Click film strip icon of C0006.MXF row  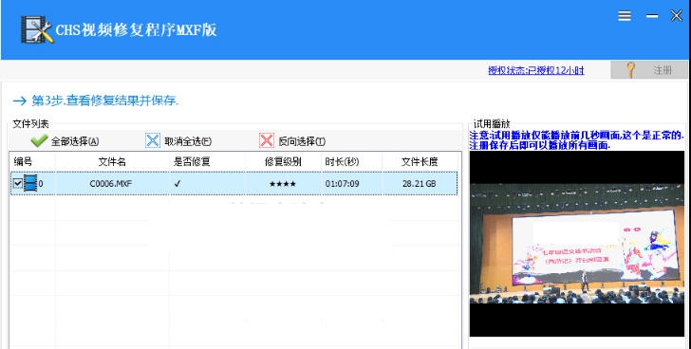30,183
